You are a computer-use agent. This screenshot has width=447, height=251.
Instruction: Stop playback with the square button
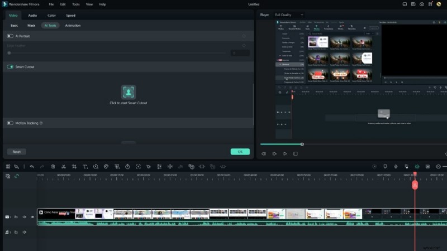click(x=296, y=154)
